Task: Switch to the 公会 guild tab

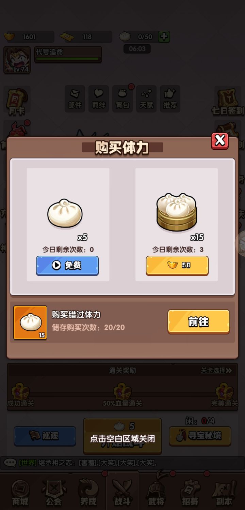Action: 54,492
